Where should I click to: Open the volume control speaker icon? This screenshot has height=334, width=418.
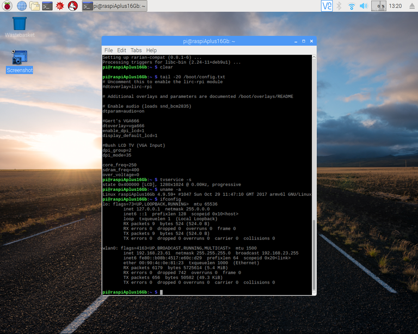coord(364,6)
